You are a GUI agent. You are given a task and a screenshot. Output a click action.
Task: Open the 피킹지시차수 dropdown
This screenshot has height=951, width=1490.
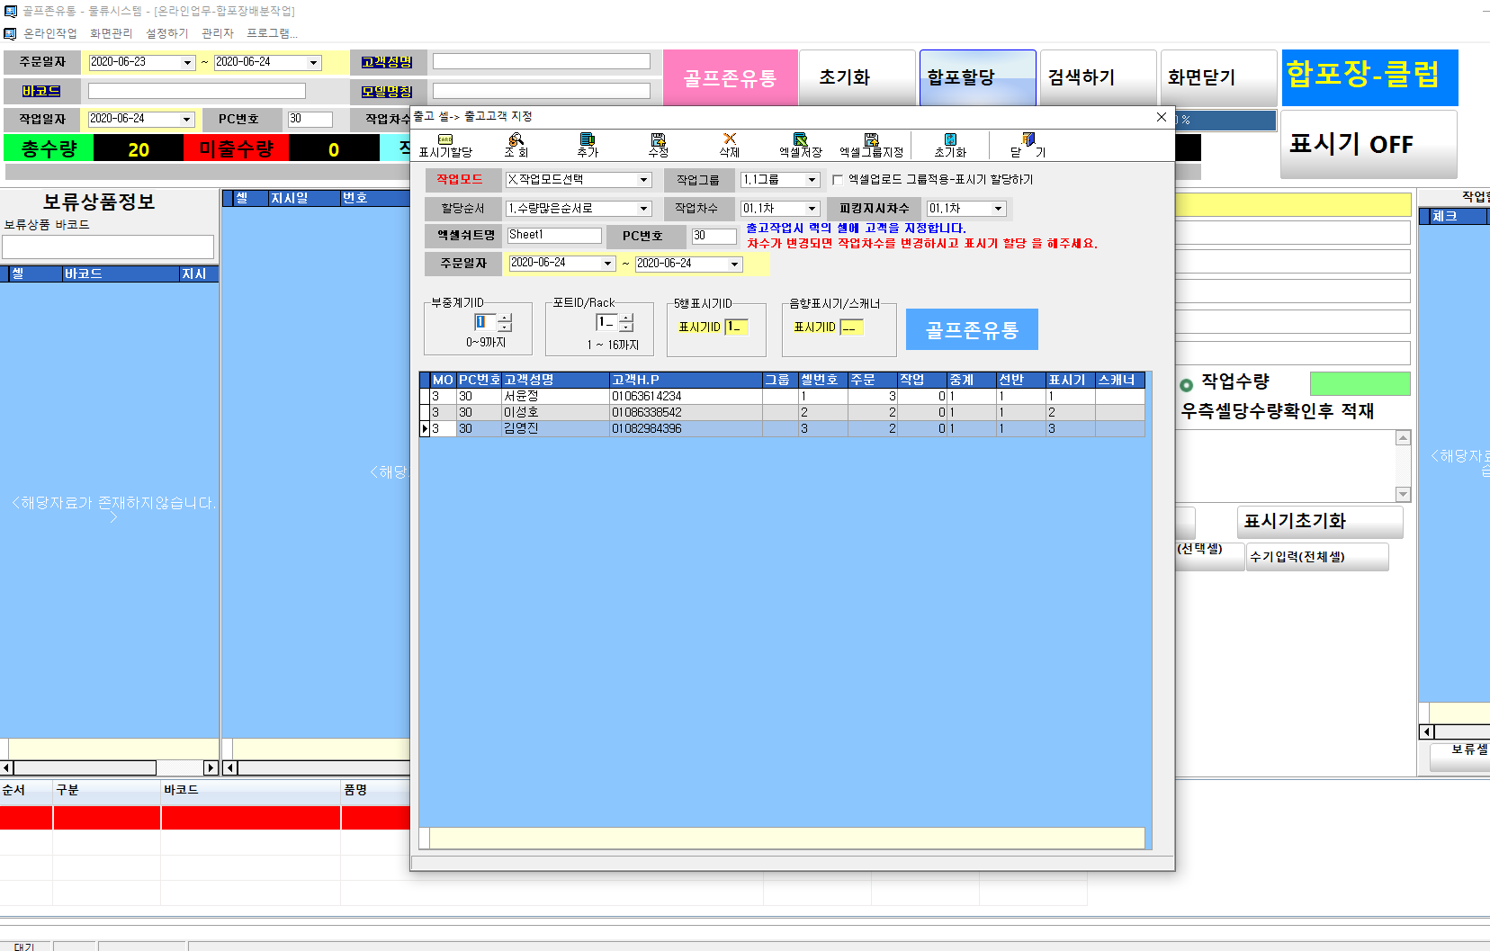(x=998, y=209)
